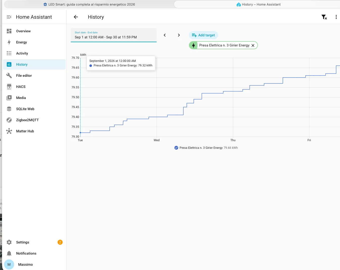Screen dimensions: 340x270
Task: Click the Energy lightning bolt icon
Action: 9,42
